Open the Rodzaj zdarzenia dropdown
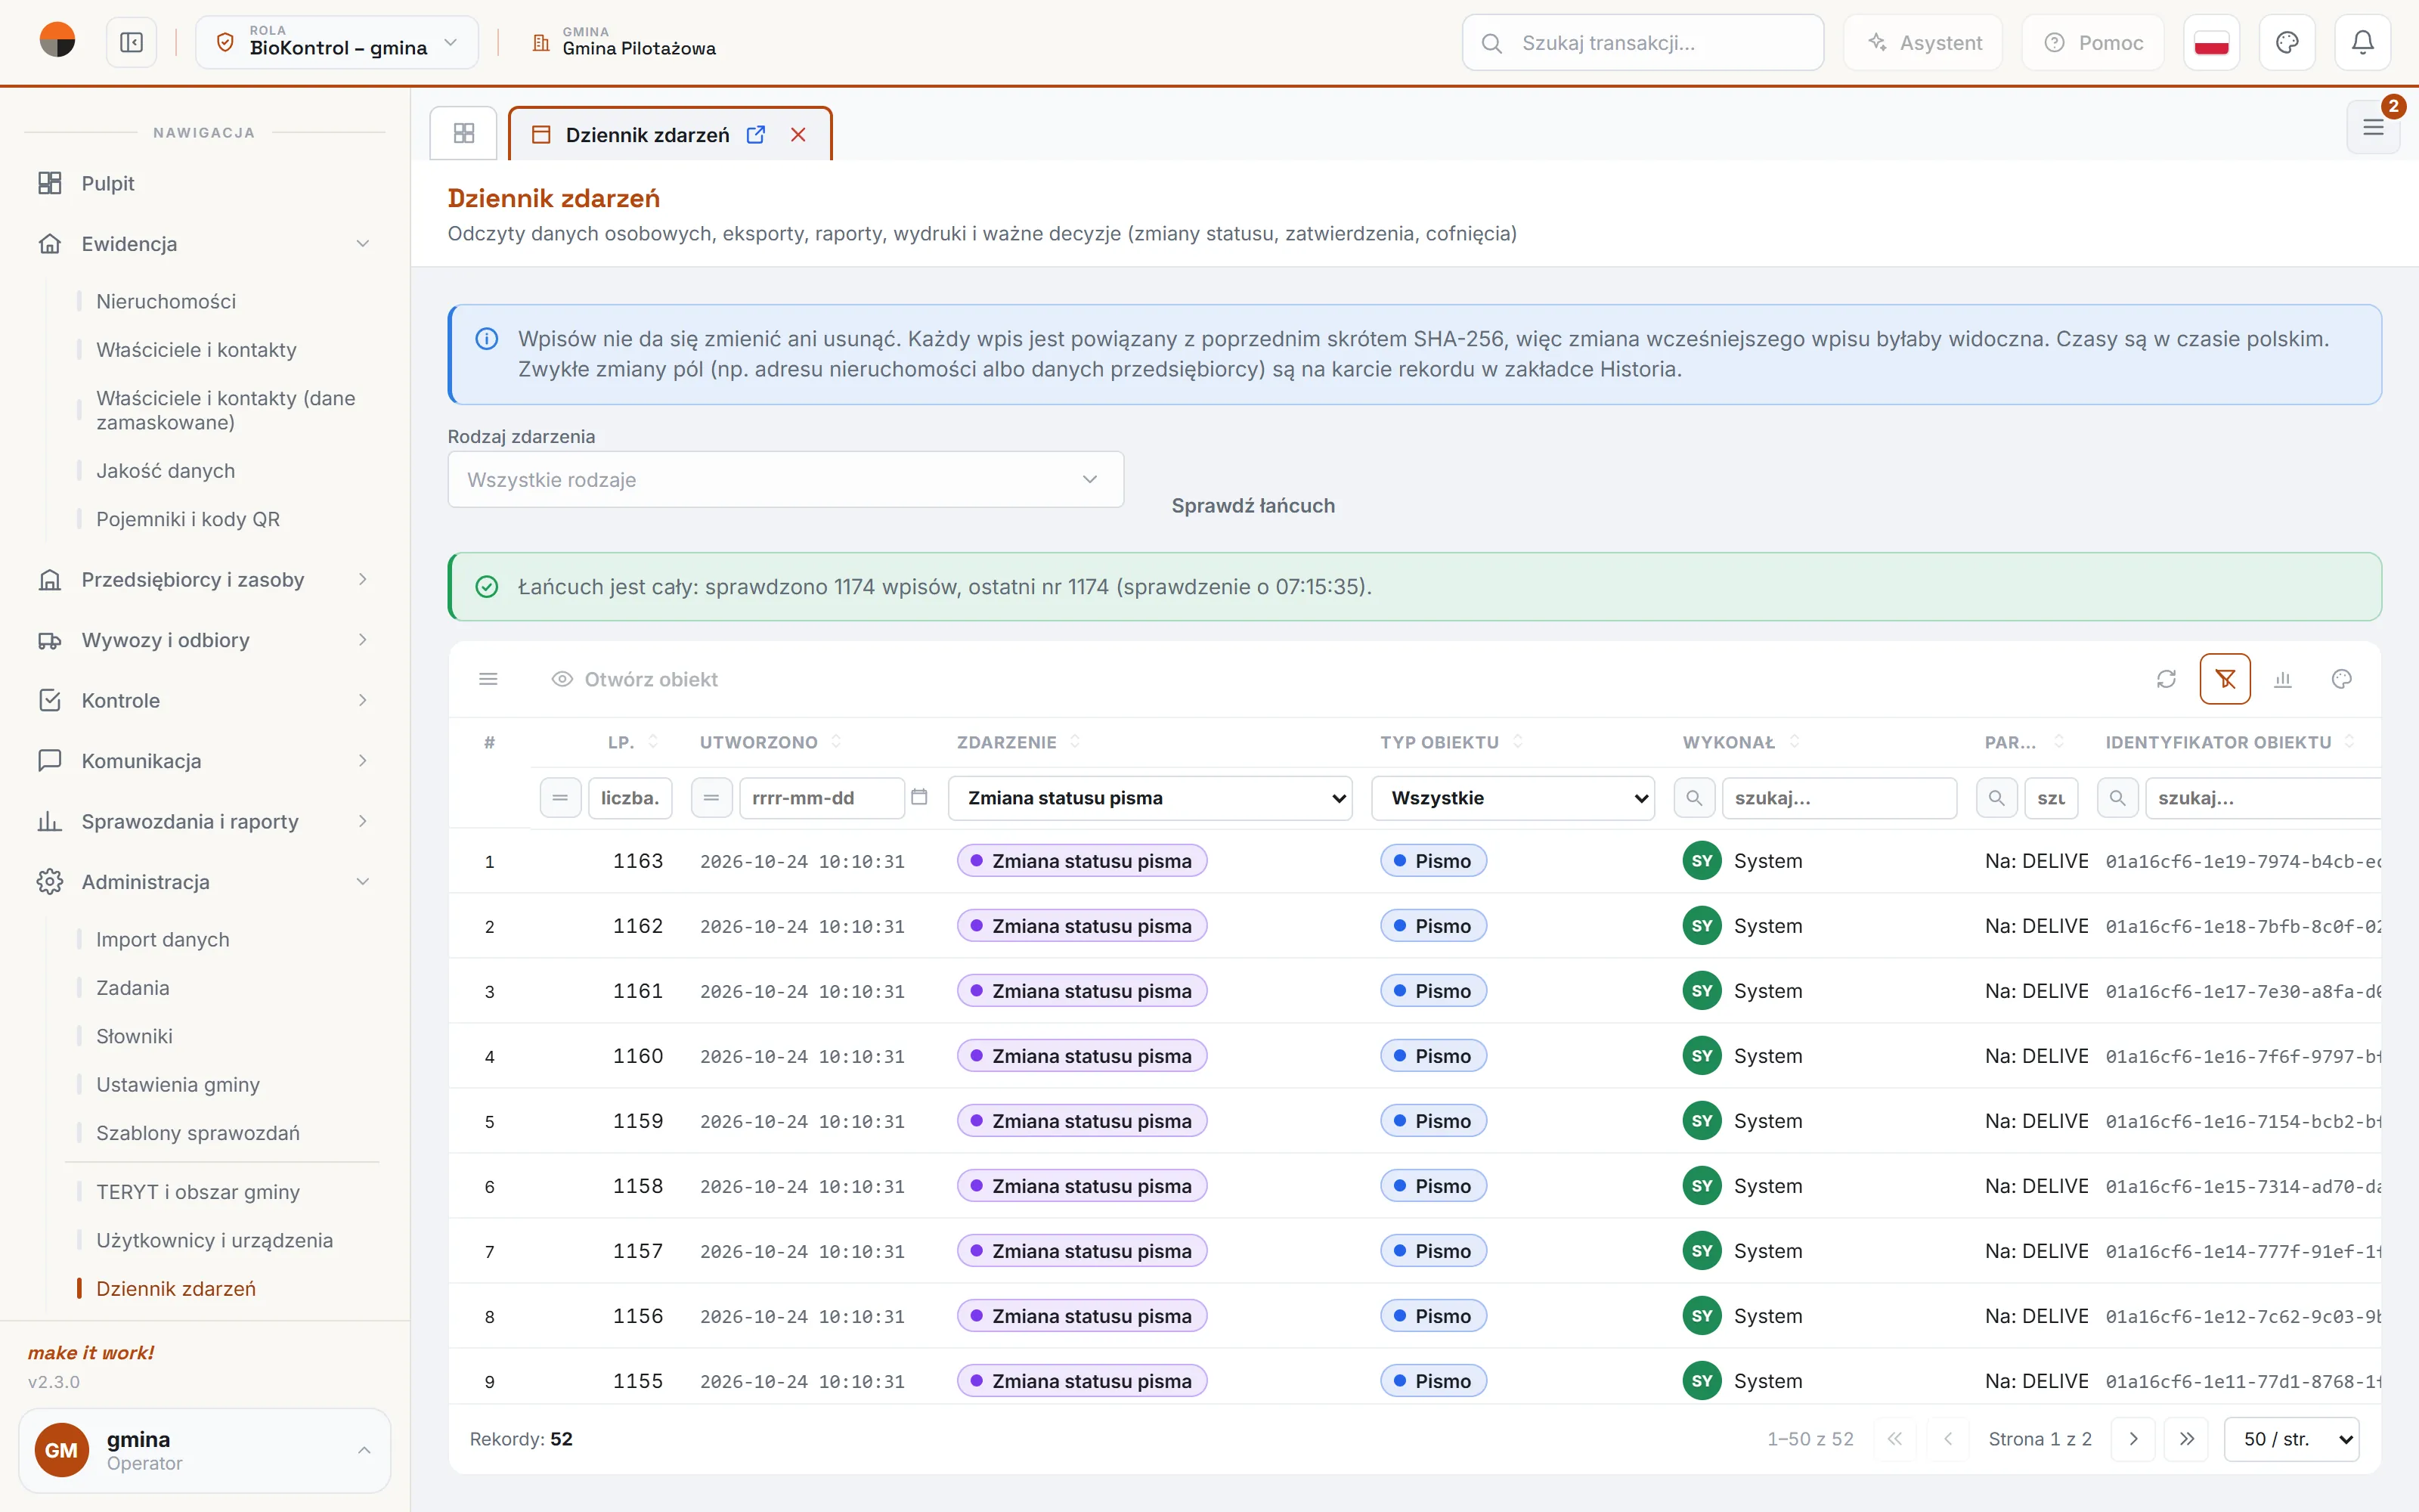 785,479
